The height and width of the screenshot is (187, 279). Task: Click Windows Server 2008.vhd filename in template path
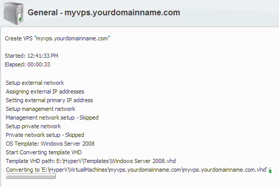click(x=143, y=161)
